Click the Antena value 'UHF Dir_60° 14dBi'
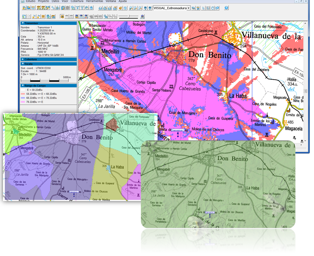 (x=48, y=46)
